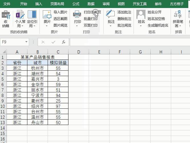Select row 14 header
Viewport: 190px width, 143px height.
coord(3,128)
